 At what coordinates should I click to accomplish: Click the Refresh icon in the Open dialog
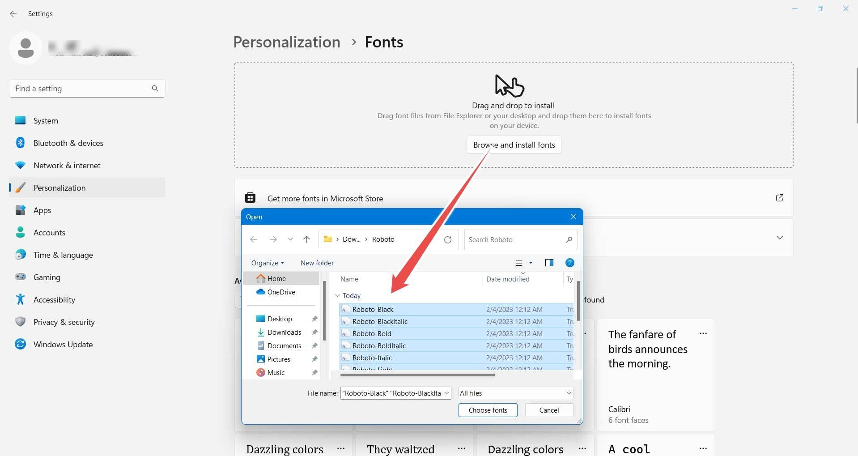pyautogui.click(x=448, y=239)
